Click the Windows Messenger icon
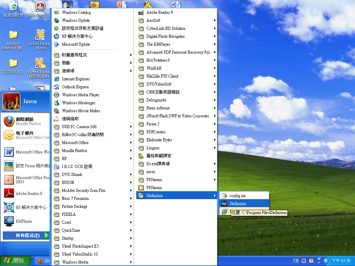 tap(57, 103)
